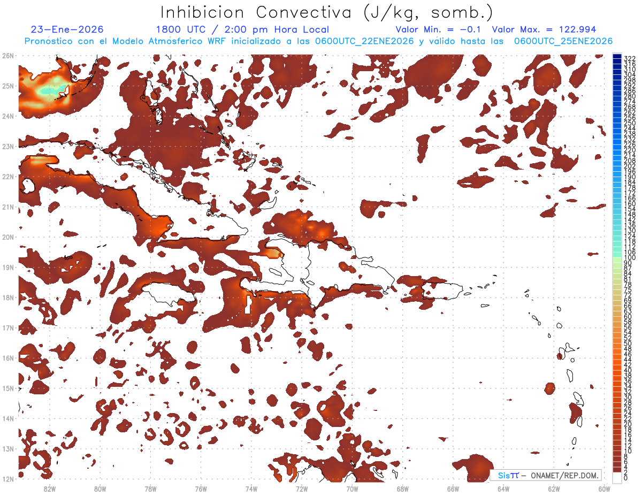
Task: Click the '16N' latitude label
Action: pos(8,358)
